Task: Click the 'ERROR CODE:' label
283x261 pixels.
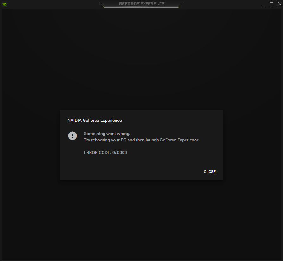Action: tap(97, 152)
